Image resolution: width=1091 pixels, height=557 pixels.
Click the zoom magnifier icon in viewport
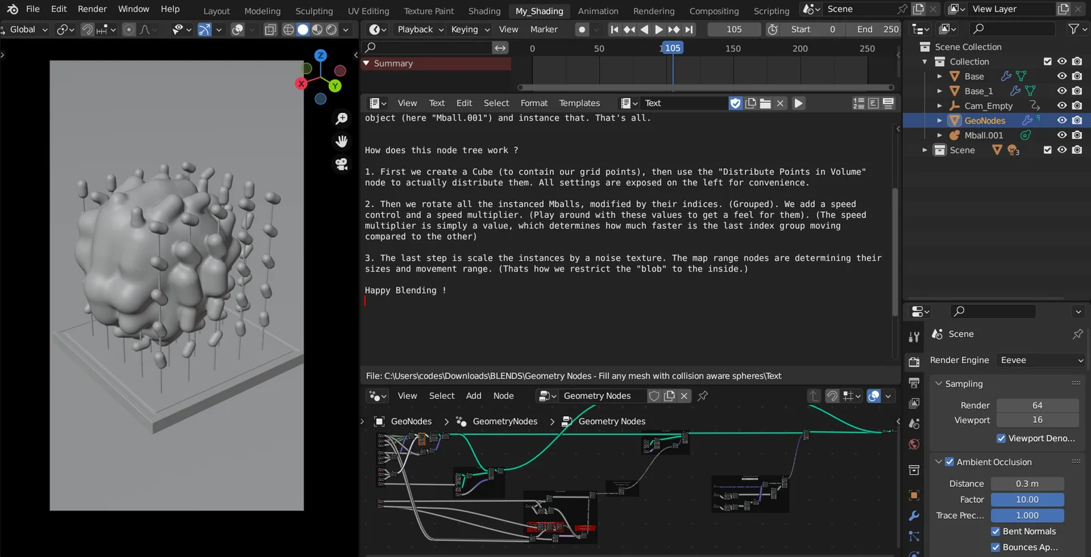coord(342,119)
